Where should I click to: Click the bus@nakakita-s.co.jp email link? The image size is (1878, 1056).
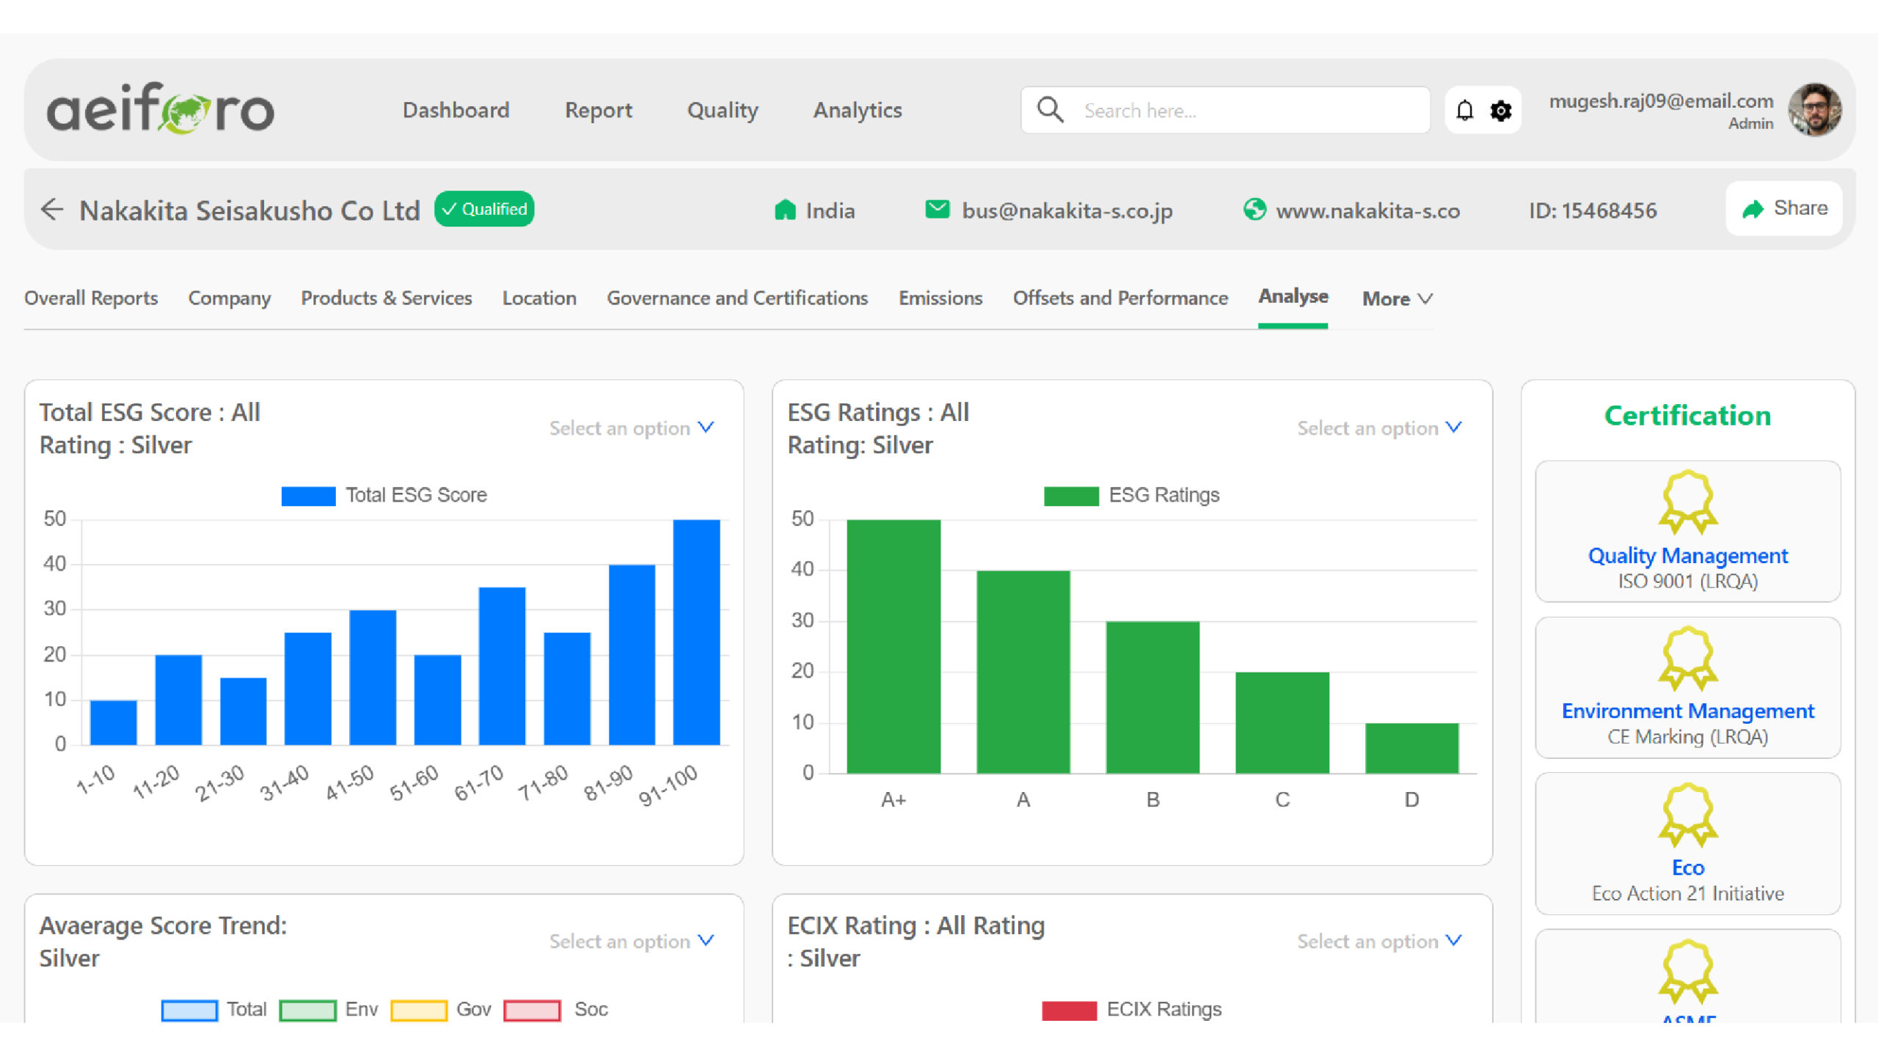(x=1067, y=210)
